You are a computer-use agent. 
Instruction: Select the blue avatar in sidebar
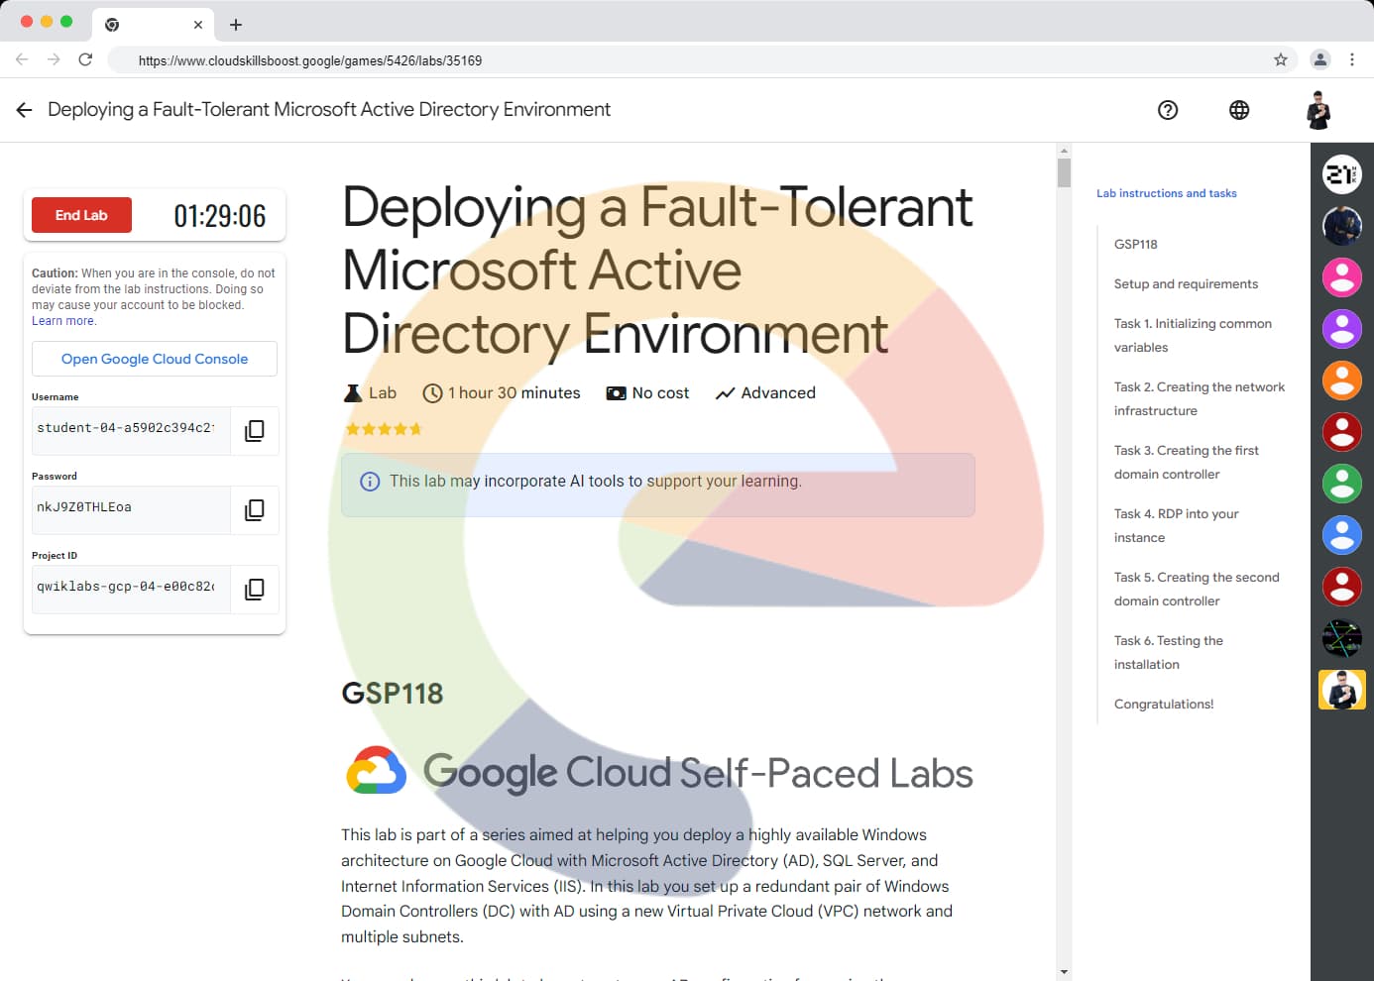pos(1342,535)
